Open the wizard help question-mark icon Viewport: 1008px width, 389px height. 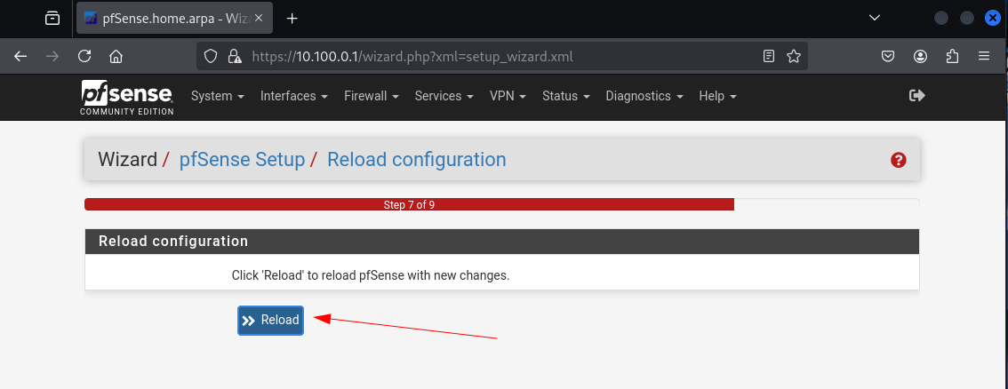pos(898,161)
